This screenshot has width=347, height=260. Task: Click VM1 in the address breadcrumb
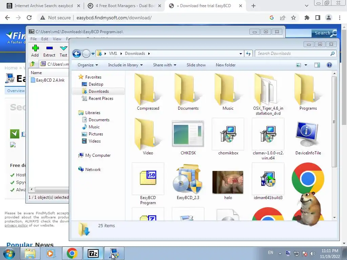(113, 53)
